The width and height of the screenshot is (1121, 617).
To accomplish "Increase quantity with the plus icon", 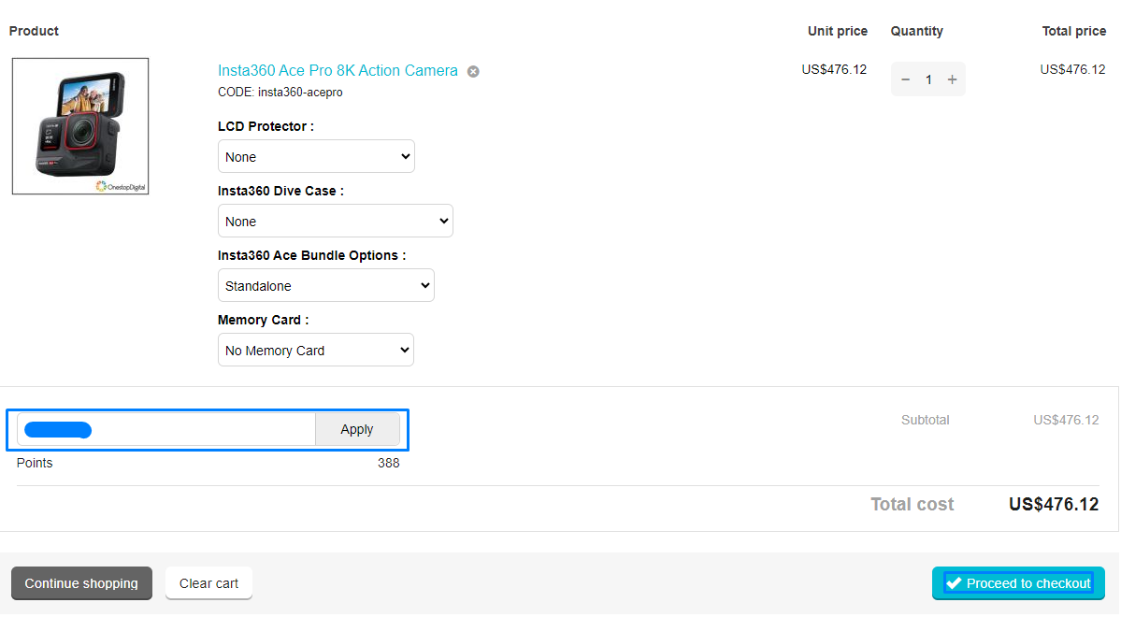I will pos(952,79).
